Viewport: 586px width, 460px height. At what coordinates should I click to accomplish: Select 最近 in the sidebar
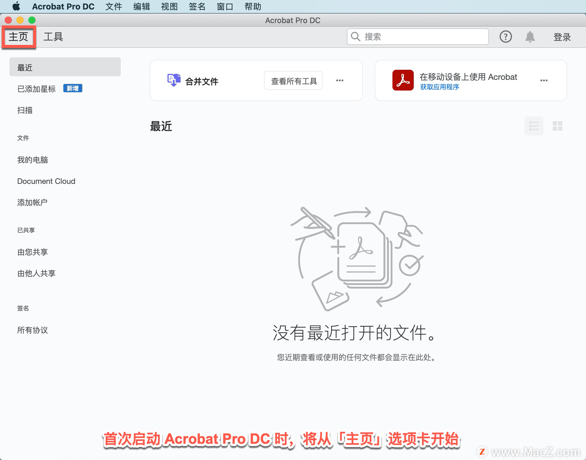[x=65, y=67]
